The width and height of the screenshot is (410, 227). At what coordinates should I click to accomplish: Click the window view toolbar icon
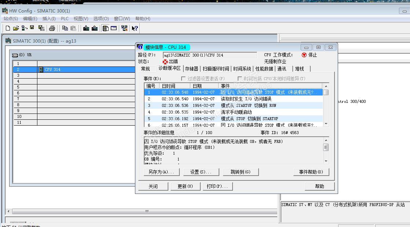(x=114, y=28)
